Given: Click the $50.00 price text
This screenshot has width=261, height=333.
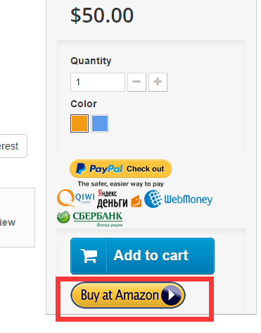Looking at the screenshot, I should [102, 16].
